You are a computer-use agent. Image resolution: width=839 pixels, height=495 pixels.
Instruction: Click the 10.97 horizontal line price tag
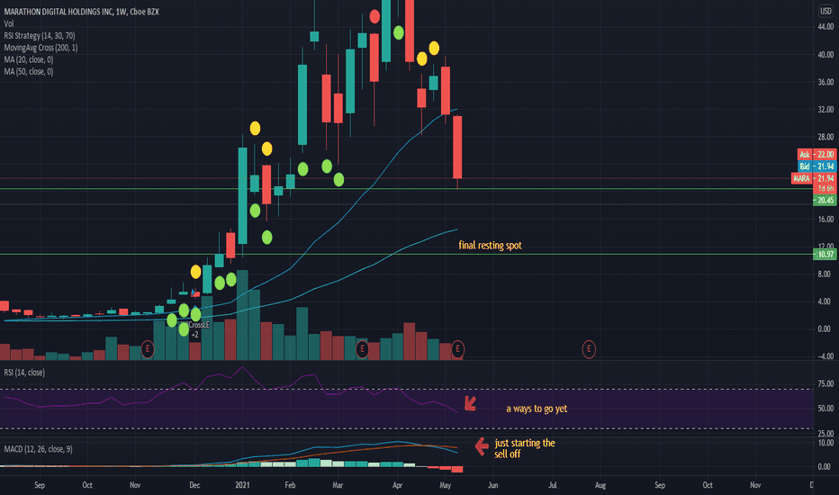[825, 254]
